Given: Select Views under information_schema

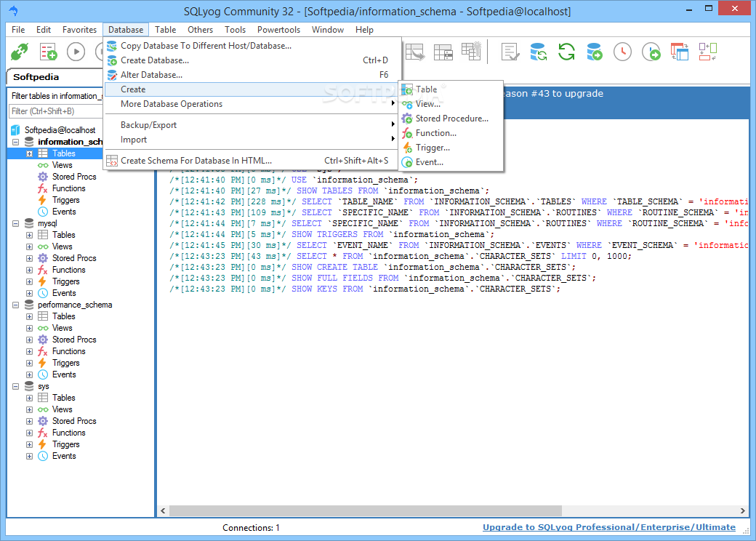Looking at the screenshot, I should (x=63, y=165).
